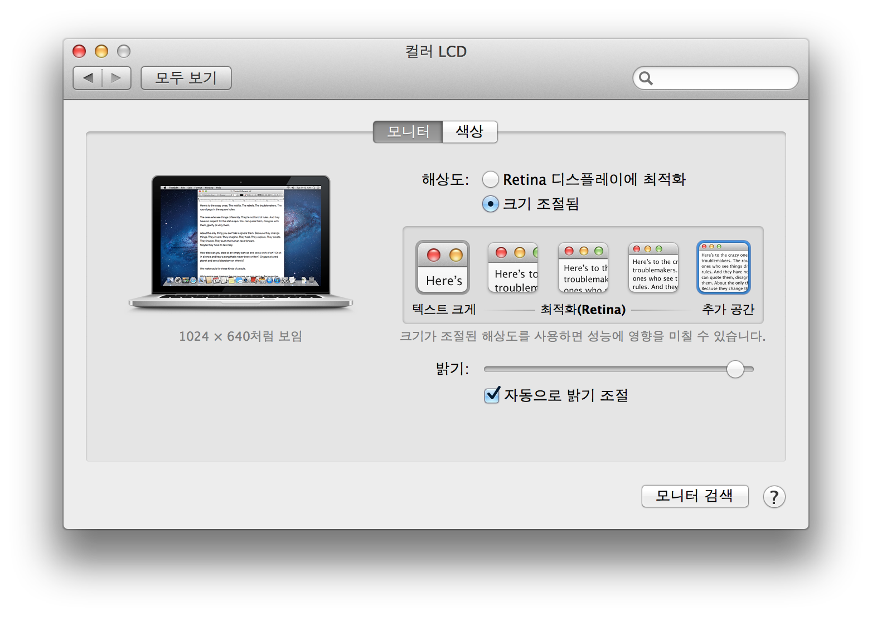Select the largest text size scaling thumbnail
The height and width of the screenshot is (617, 872).
(443, 268)
